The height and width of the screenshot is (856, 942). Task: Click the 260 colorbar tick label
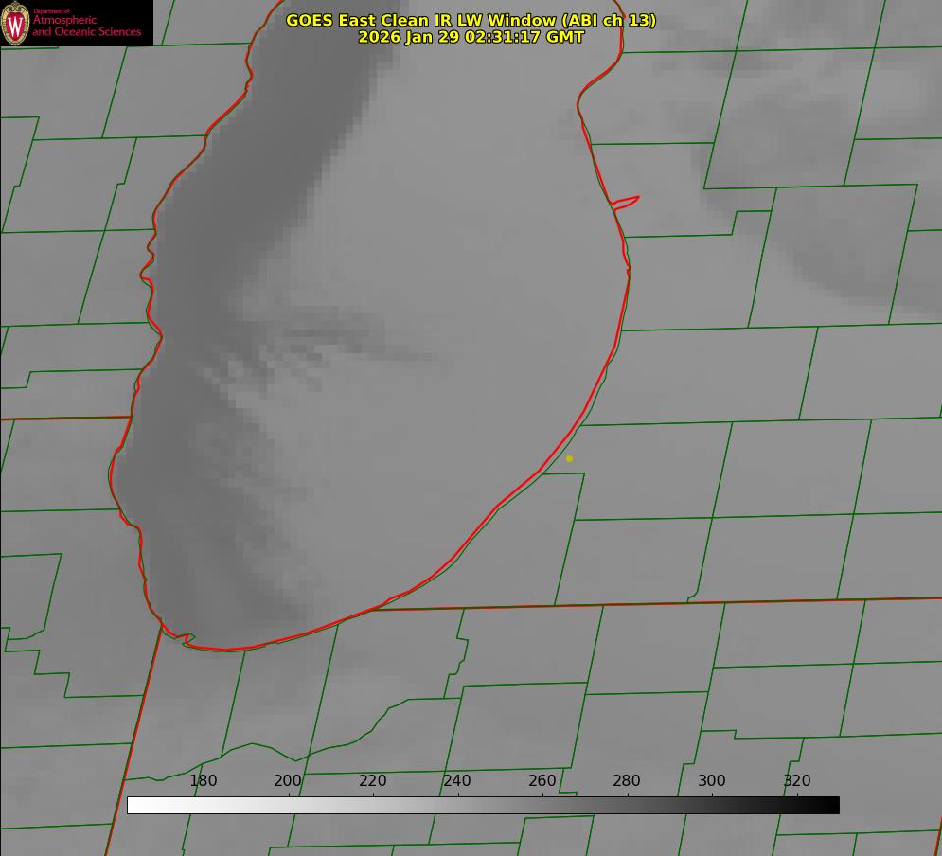(542, 781)
